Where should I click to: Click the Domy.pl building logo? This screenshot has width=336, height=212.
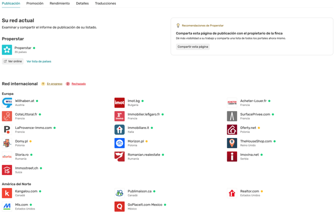[x=7, y=143]
